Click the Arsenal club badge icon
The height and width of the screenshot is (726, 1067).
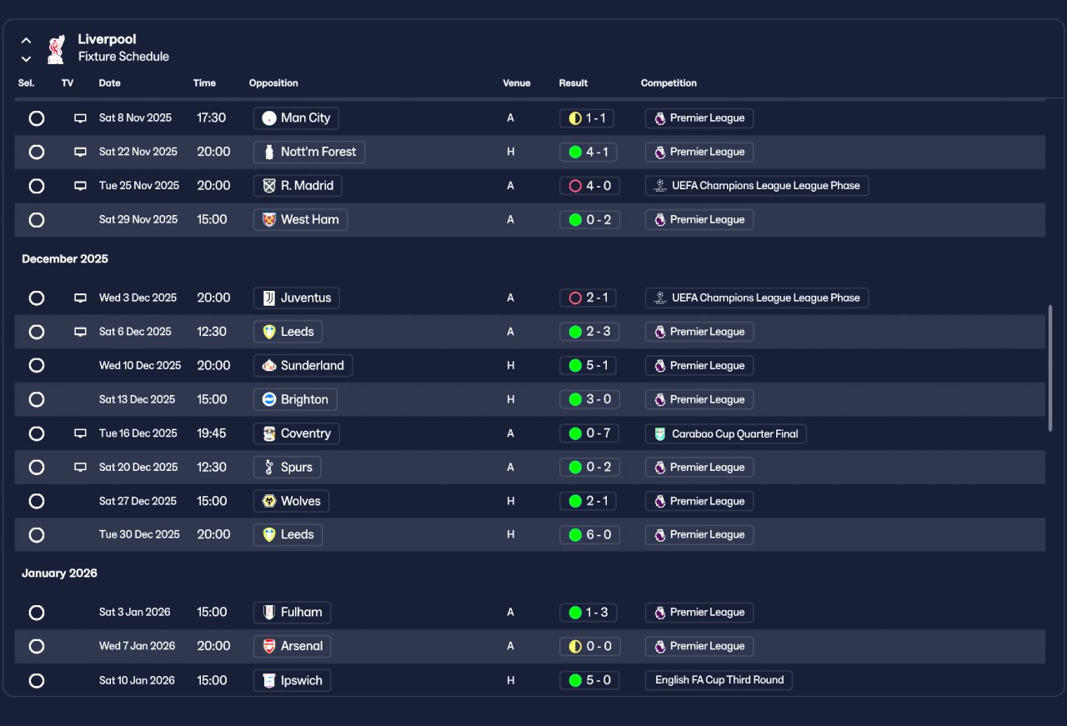269,646
